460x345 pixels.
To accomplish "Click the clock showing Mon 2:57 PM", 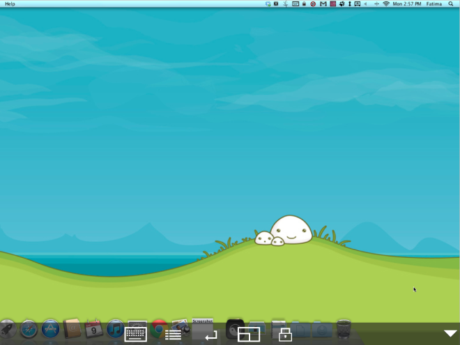I will pyautogui.click(x=406, y=3).
